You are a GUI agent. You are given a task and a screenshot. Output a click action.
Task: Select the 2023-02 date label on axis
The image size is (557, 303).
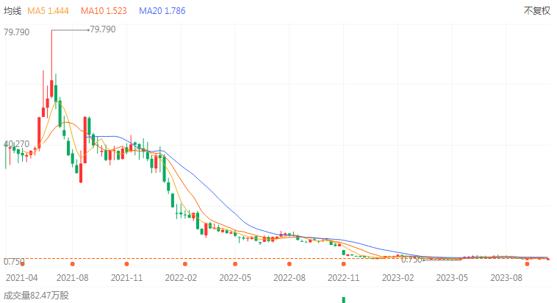[397, 278]
